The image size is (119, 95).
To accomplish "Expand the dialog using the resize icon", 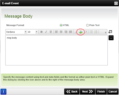I will tap(110, 32).
